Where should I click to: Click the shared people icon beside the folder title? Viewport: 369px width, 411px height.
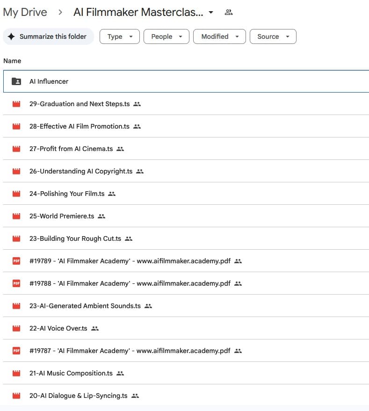coord(228,12)
